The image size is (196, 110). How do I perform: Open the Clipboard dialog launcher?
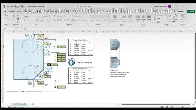point(21,25)
